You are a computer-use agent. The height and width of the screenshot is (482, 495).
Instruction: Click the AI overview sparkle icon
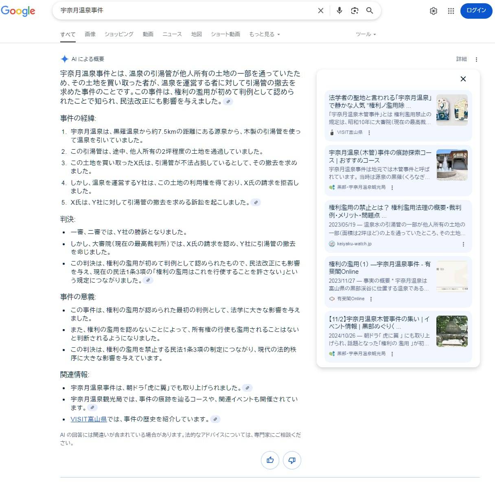pyautogui.click(x=64, y=59)
